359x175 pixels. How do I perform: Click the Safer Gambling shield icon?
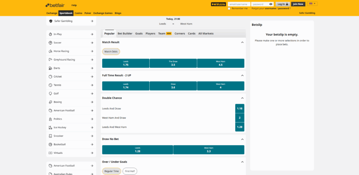click(51, 21)
